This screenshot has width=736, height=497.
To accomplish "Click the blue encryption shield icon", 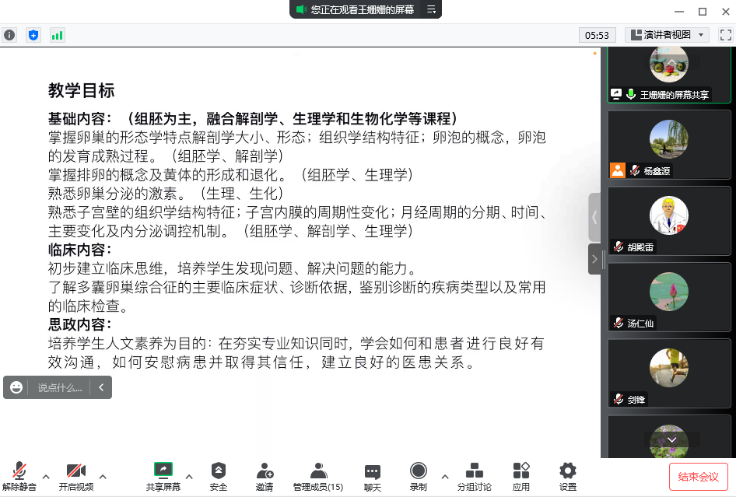I will [33, 35].
